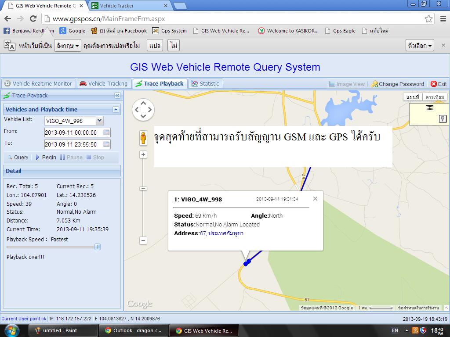This screenshot has height=337, width=450.
Task: Open the Vehicle List dropdown arrow
Action: tap(100, 121)
